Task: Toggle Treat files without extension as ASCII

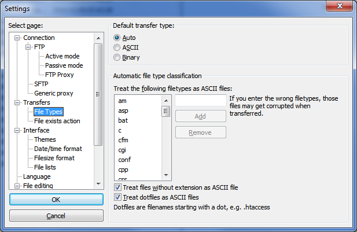Action: pyautogui.click(x=118, y=187)
